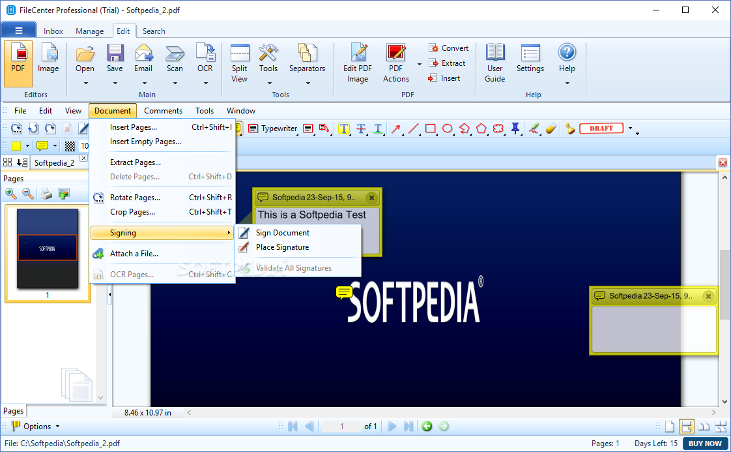The width and height of the screenshot is (731, 452).
Task: Expand the OCR dropdown arrow
Action: (205, 83)
